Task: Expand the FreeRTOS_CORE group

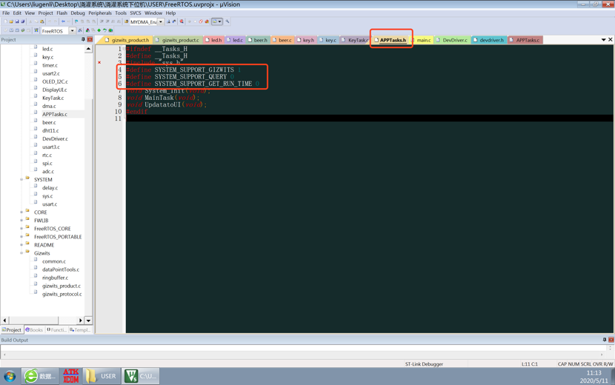Action: (21, 229)
